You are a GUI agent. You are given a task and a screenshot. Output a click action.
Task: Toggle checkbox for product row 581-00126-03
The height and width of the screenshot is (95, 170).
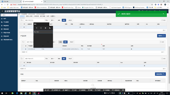(x=22, y=49)
